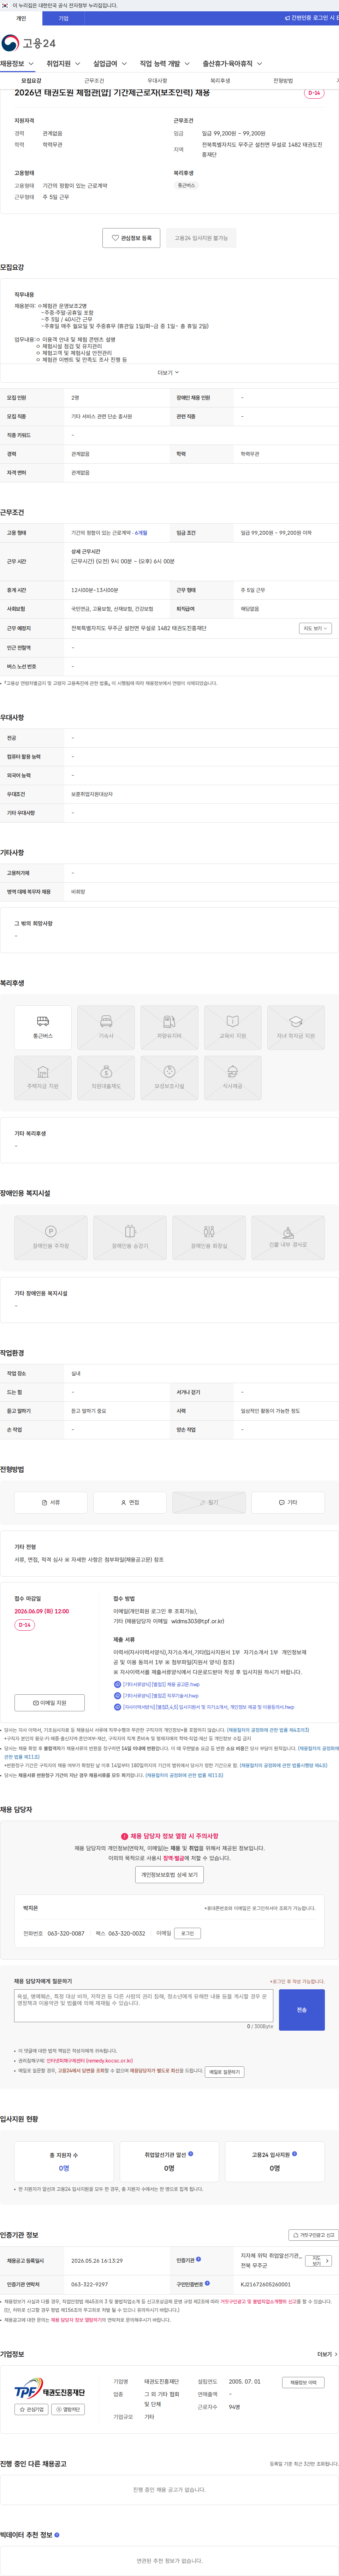Image resolution: width=339 pixels, height=2576 pixels.
Task: Click the 태권도진흥재단 TPF logo
Action: point(50,2388)
